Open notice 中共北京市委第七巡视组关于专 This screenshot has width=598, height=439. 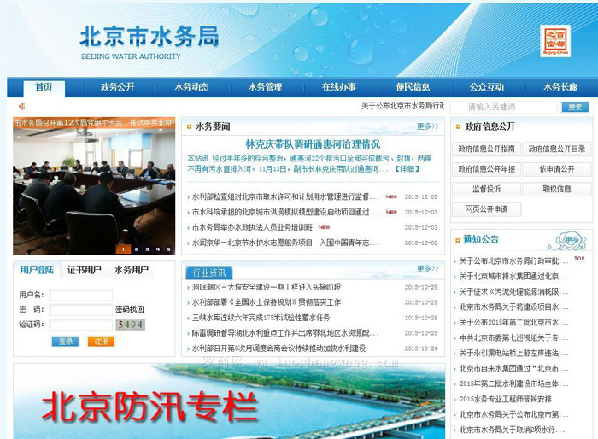(513, 338)
